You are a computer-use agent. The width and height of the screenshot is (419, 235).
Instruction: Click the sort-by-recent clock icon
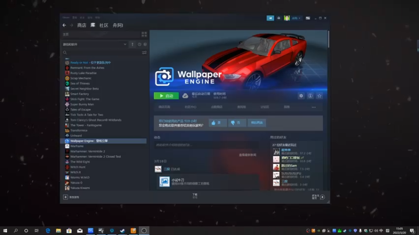click(139, 44)
